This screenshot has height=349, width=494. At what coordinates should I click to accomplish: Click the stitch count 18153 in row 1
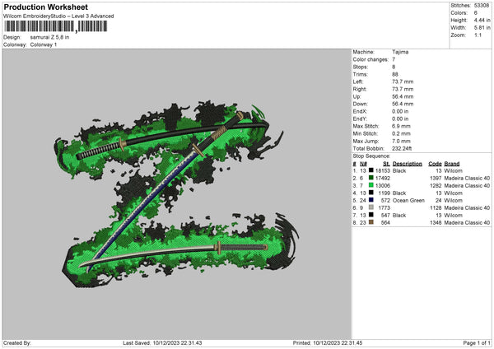coord(383,171)
